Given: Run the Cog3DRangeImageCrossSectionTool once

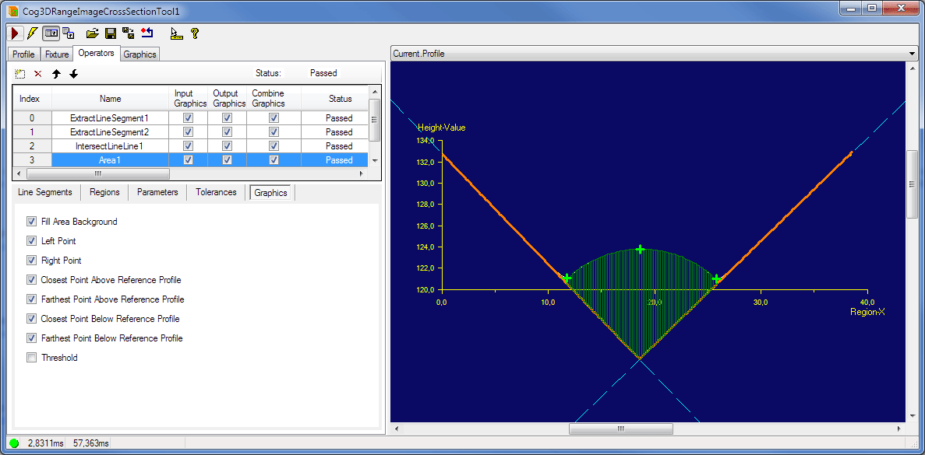Looking at the screenshot, I should (x=13, y=33).
